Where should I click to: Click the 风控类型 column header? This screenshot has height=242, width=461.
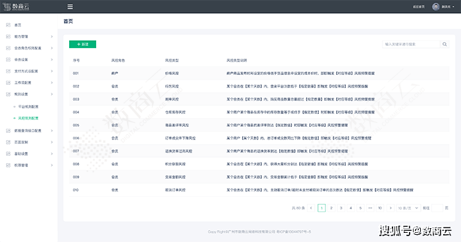coord(172,60)
